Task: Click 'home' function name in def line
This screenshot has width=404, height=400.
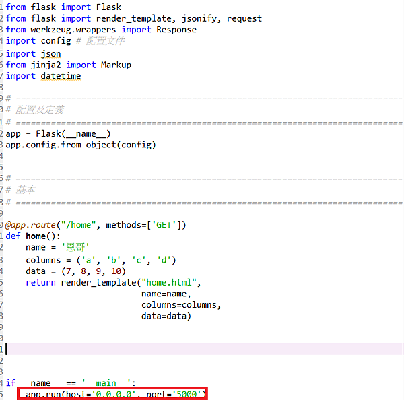Action: click(x=36, y=236)
